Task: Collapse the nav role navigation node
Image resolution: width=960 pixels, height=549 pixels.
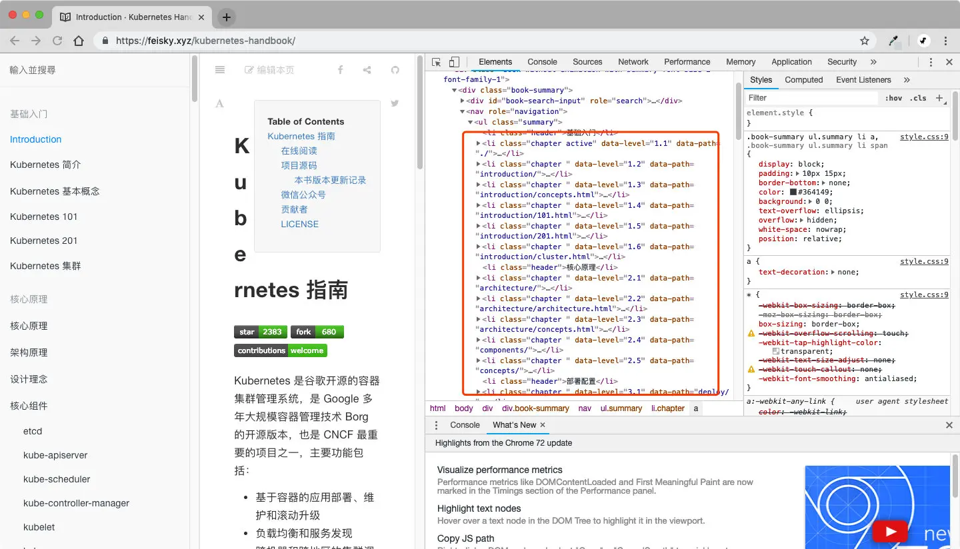Action: tap(463, 111)
